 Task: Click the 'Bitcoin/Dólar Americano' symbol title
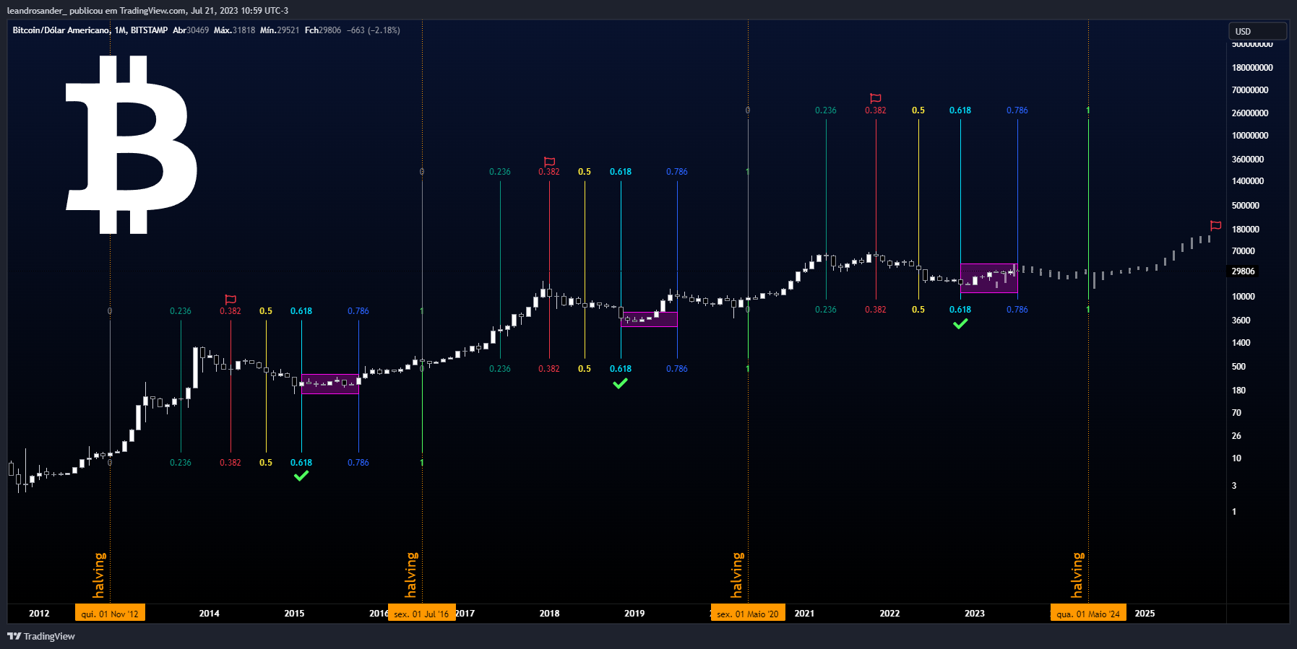(61, 30)
